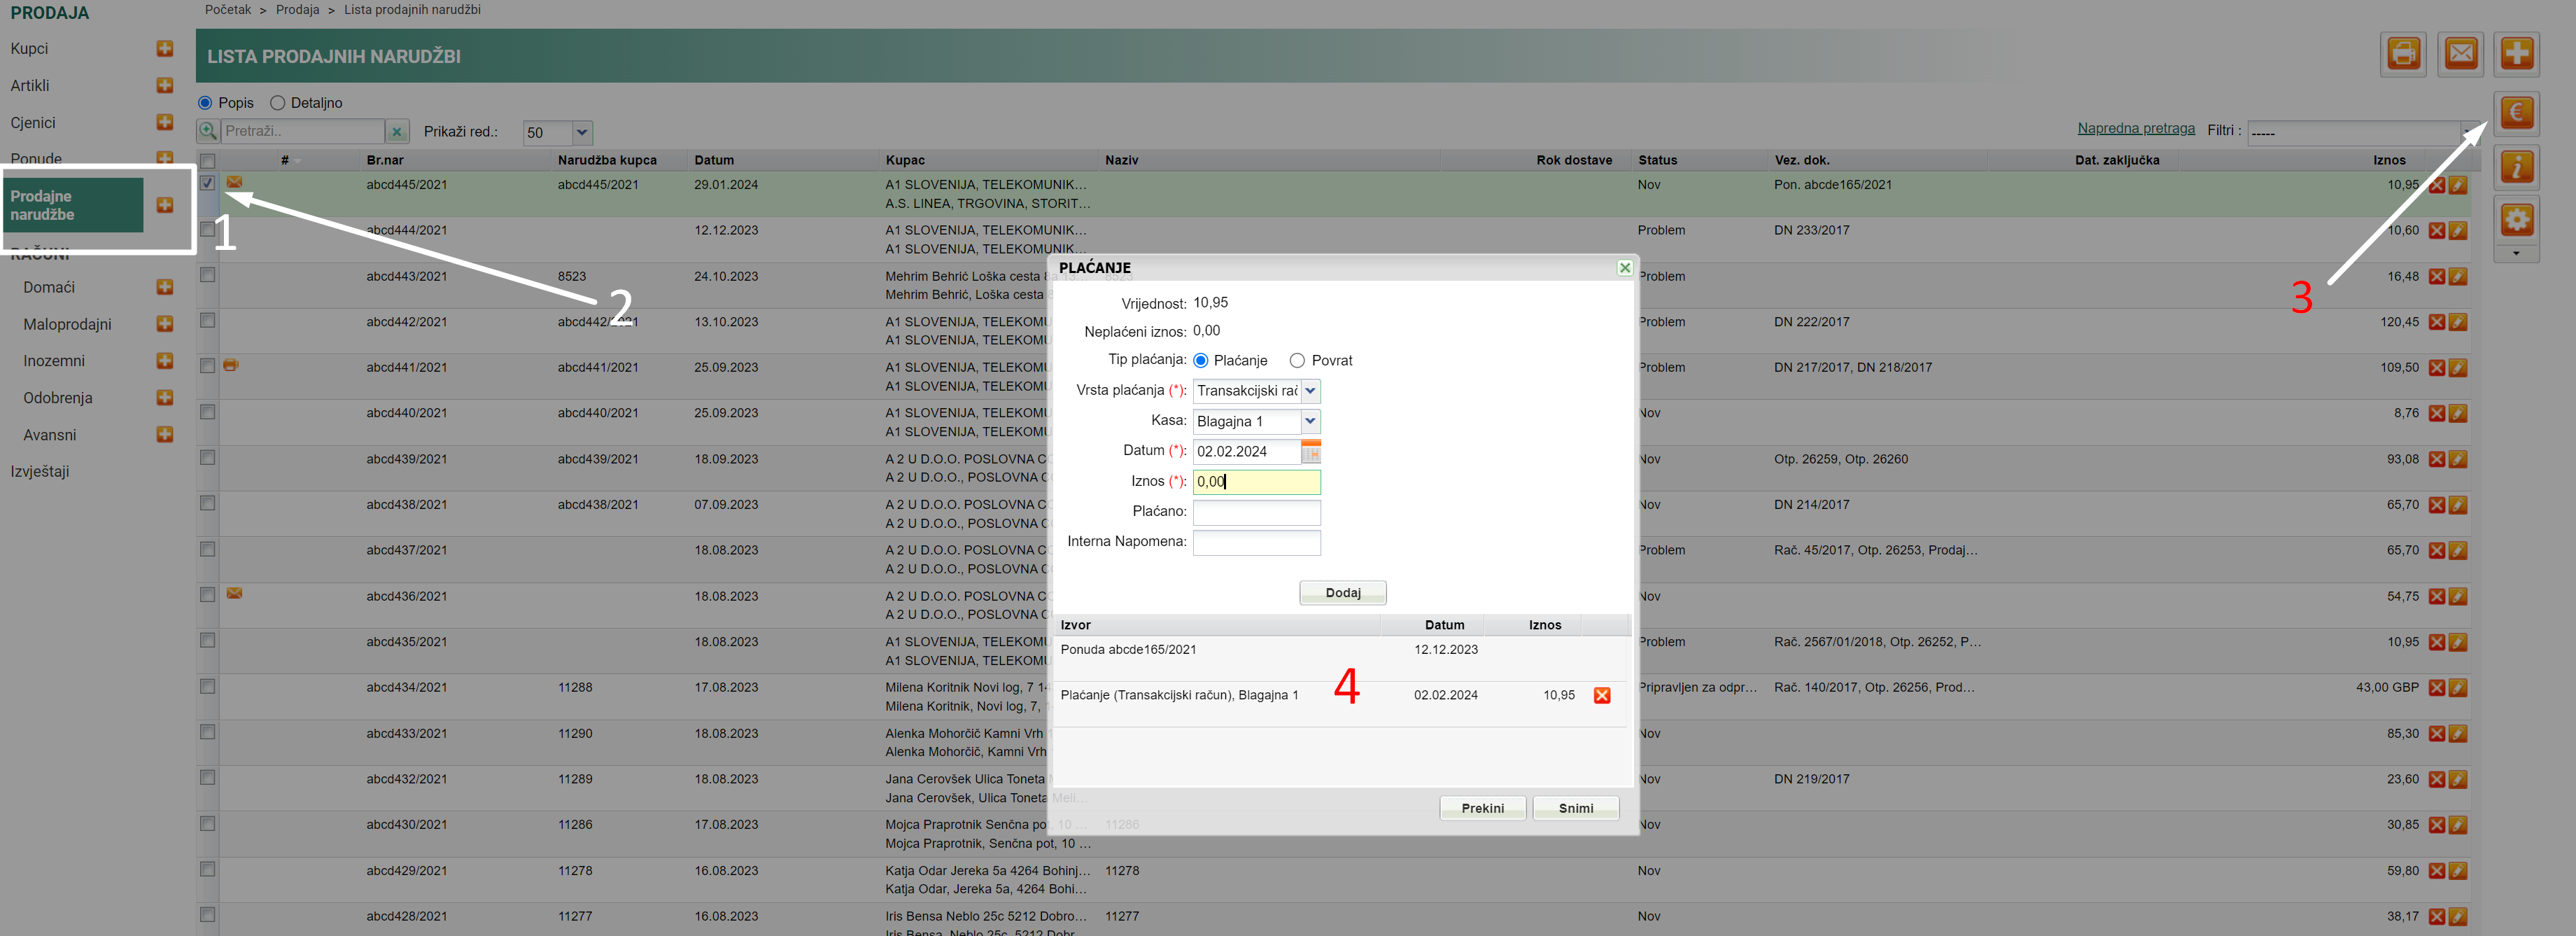Expand the Vrsta plaćanja dropdown

(x=1310, y=391)
